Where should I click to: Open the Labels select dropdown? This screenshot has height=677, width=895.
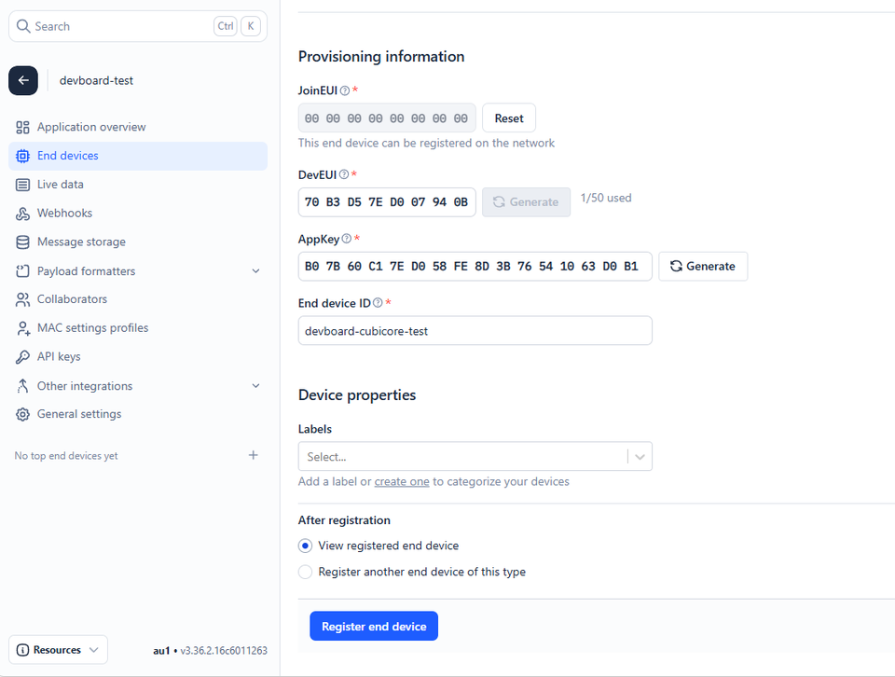click(x=475, y=456)
